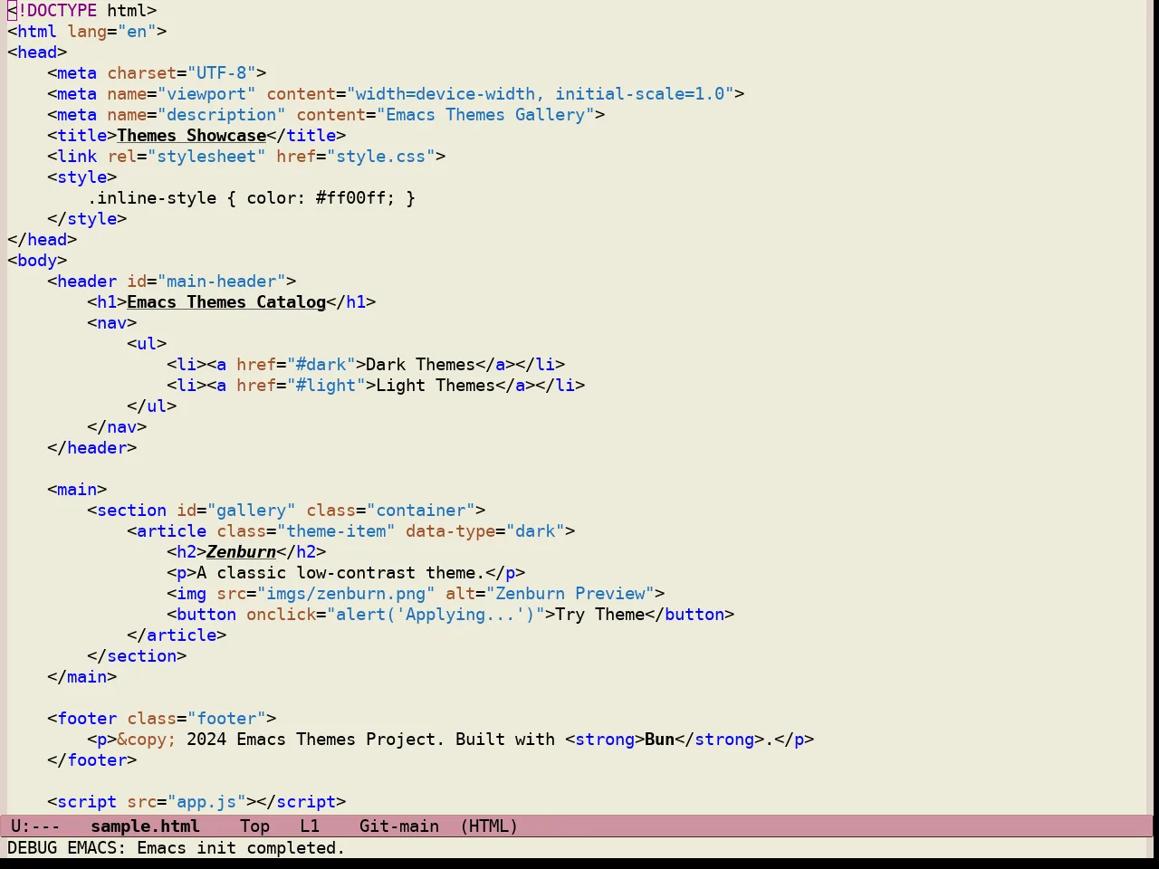
Task: Click the closing </article> tag
Action: (177, 635)
